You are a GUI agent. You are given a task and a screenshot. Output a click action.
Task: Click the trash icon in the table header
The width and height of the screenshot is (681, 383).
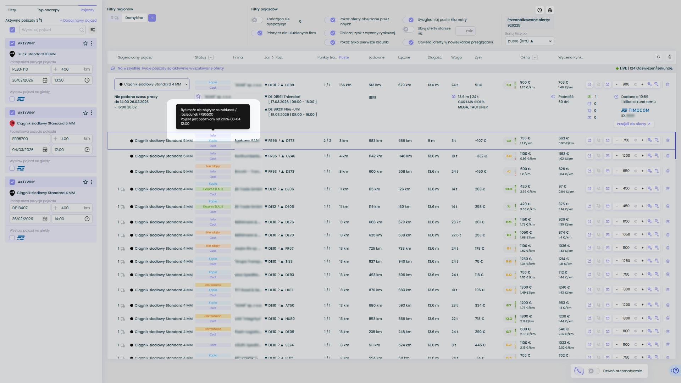coord(670,57)
